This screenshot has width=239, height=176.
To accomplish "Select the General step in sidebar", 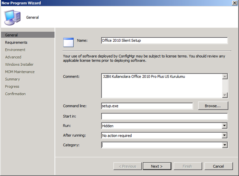I will point(28,35).
